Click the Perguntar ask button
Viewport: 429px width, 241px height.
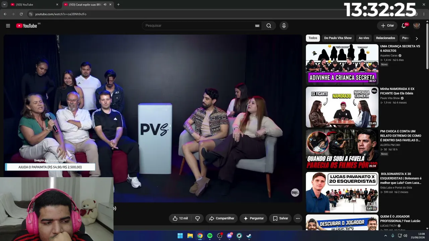[x=253, y=218]
